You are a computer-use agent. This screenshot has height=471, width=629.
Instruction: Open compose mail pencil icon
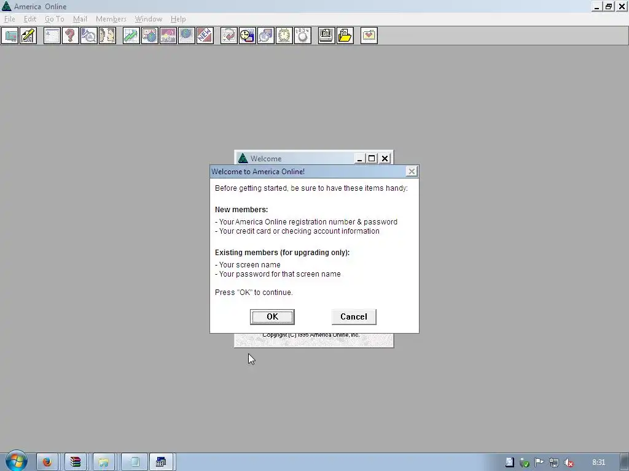(28, 36)
